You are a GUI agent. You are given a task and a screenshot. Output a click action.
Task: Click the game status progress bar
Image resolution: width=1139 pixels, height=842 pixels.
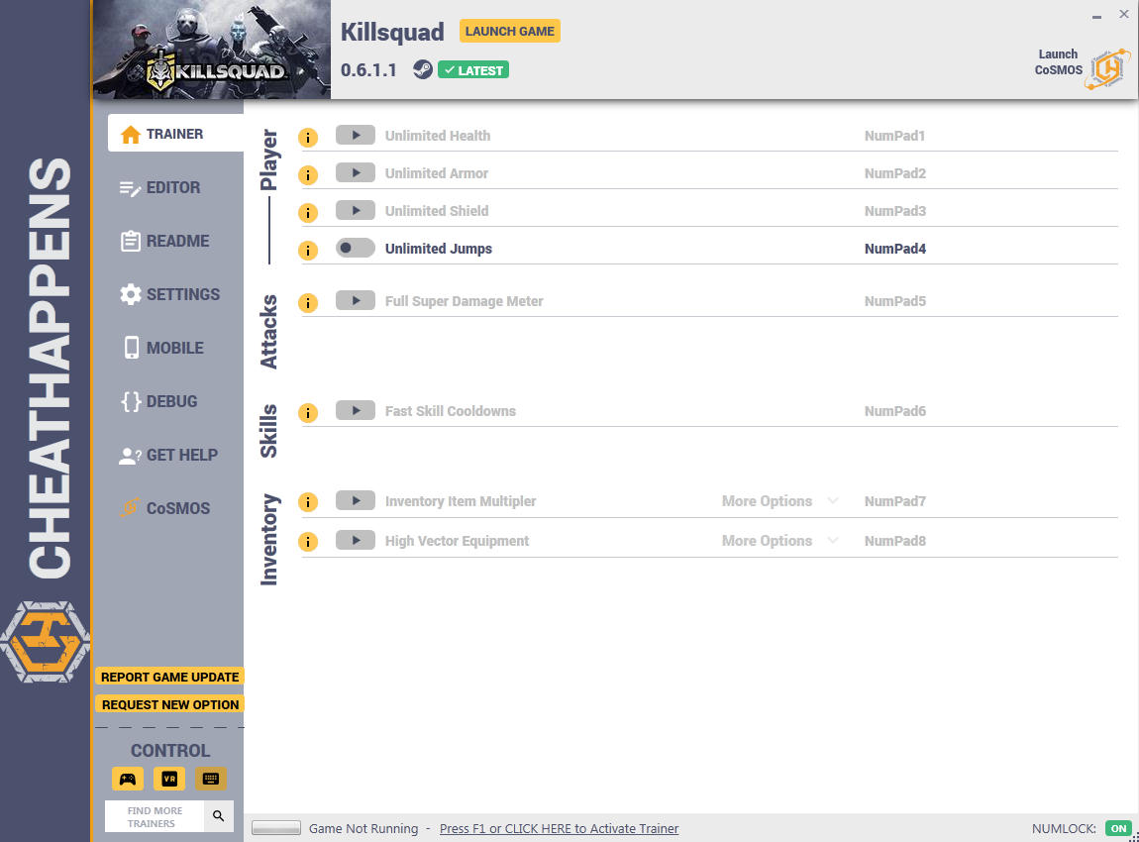tap(276, 828)
